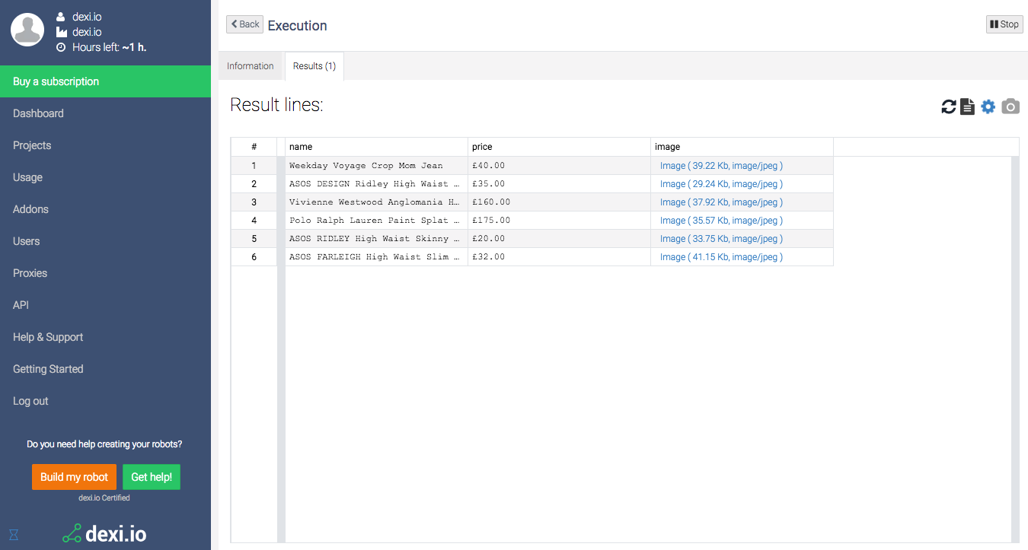Open Dashboard from the sidebar

pyautogui.click(x=38, y=113)
